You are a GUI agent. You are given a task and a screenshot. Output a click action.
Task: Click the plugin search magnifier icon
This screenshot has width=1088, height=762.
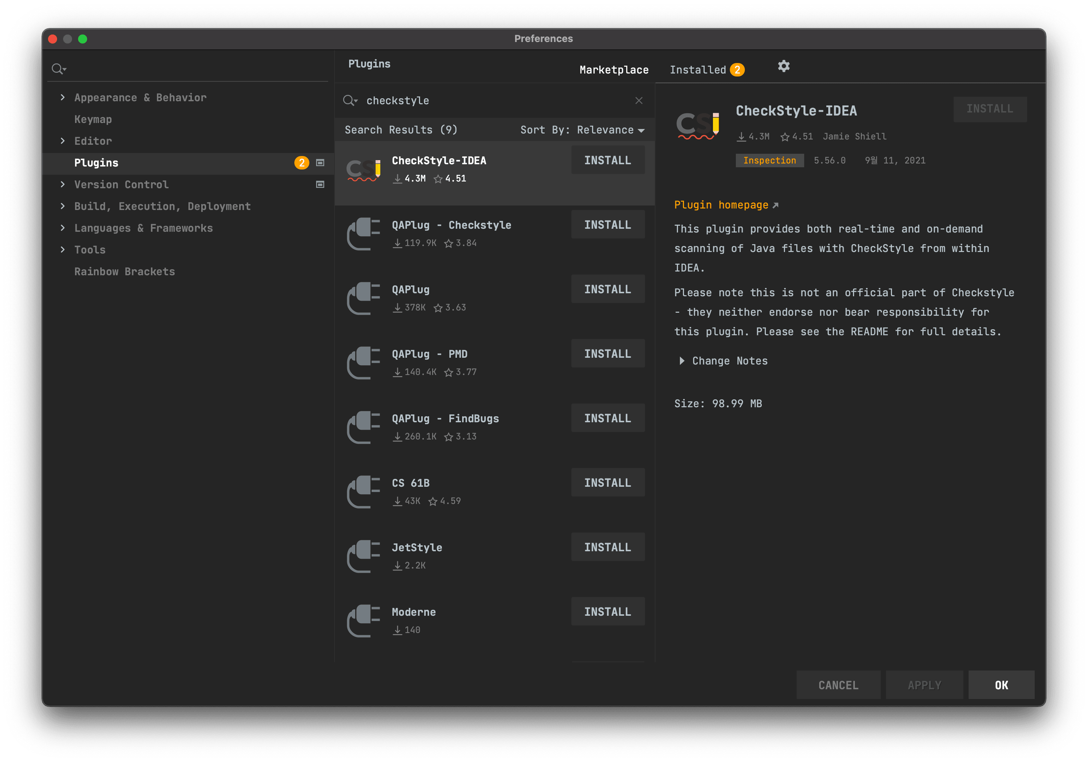click(x=350, y=100)
